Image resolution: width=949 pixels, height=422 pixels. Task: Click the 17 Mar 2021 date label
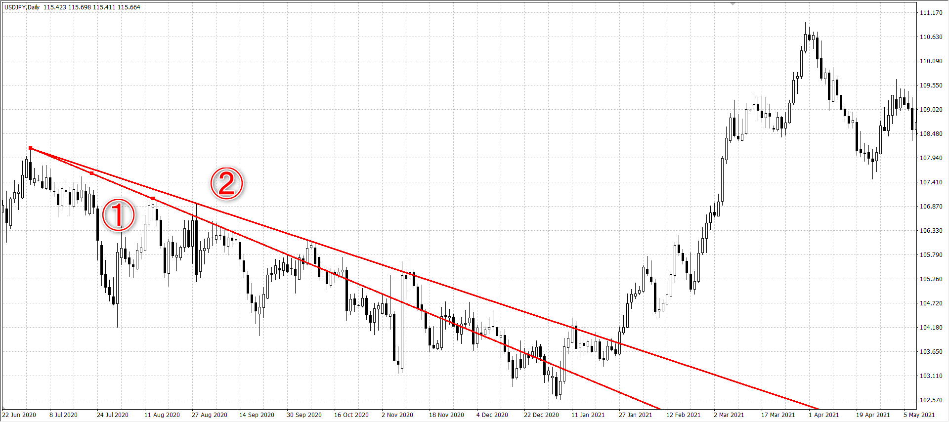pyautogui.click(x=777, y=415)
